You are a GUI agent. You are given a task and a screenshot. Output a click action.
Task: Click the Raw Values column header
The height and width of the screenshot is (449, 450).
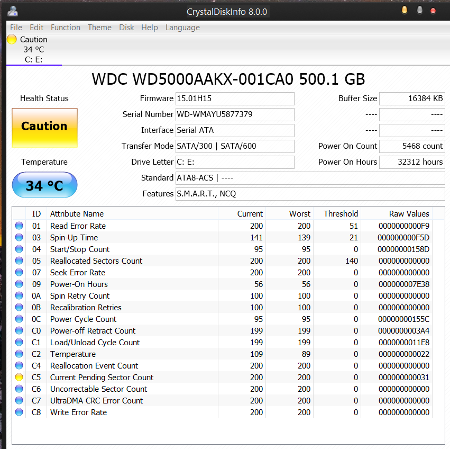[409, 214]
